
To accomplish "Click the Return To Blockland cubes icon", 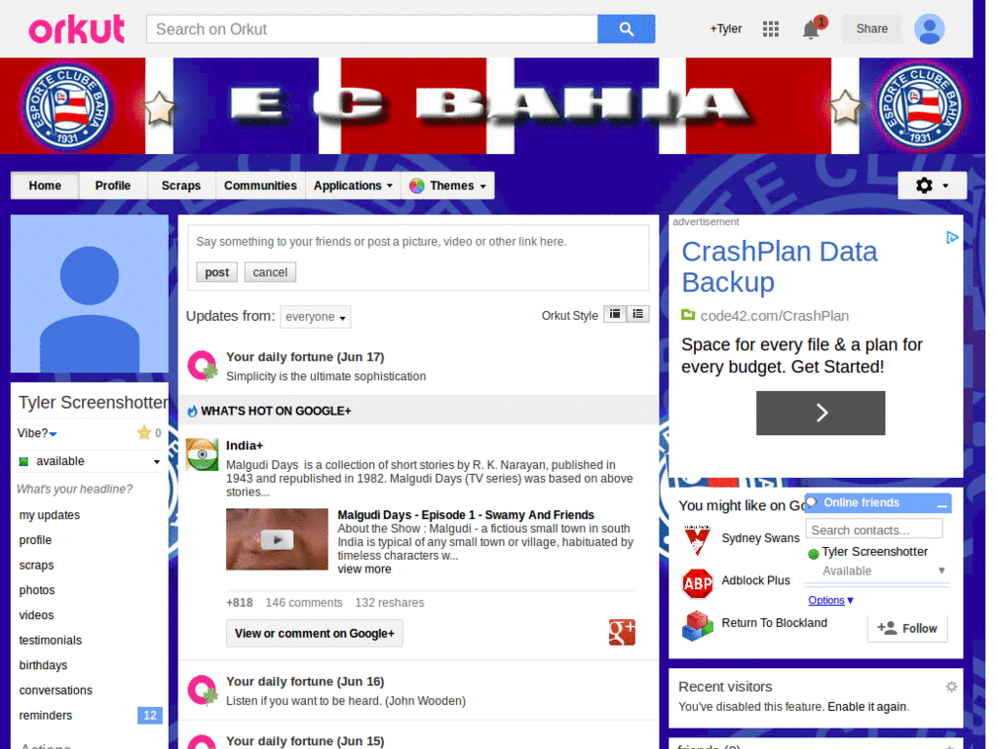I will (x=698, y=625).
